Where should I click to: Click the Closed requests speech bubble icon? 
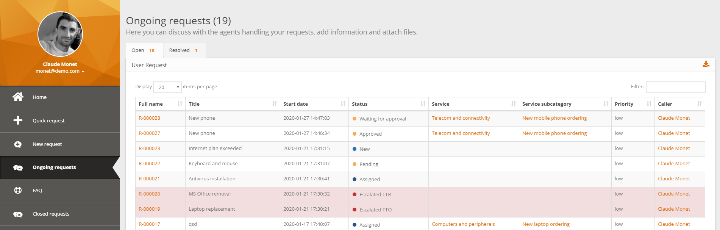tap(18, 214)
